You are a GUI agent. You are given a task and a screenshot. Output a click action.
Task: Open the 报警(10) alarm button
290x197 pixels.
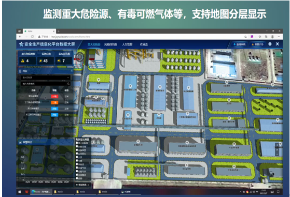pos(257,44)
